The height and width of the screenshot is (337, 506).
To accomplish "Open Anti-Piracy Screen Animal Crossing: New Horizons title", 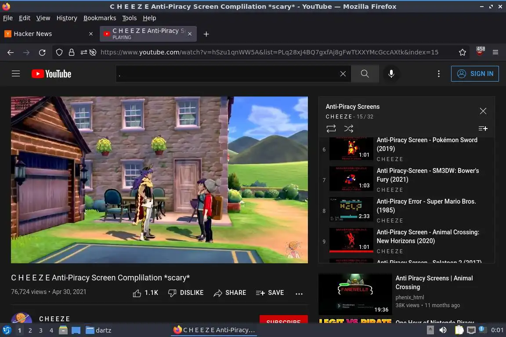I will click(x=427, y=237).
